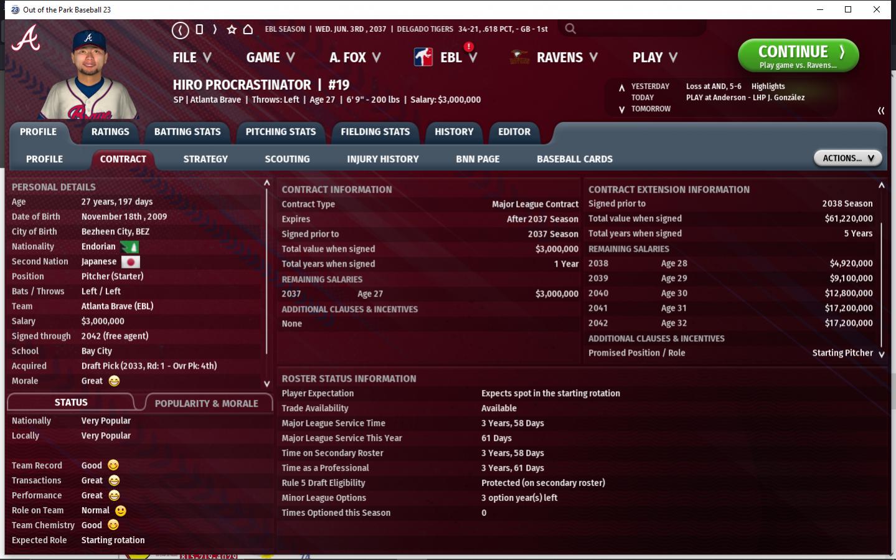Click the Atlanta Brave team logo
Viewport: 896px width, 560px height.
coord(26,39)
